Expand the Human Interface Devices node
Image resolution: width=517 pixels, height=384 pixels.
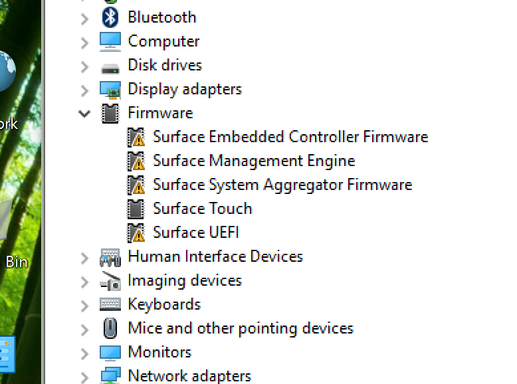point(85,258)
